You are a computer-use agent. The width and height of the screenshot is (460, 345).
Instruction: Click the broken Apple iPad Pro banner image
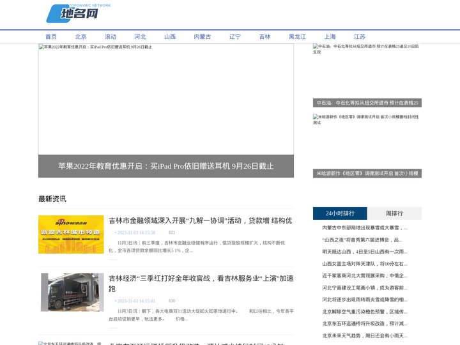point(166,99)
